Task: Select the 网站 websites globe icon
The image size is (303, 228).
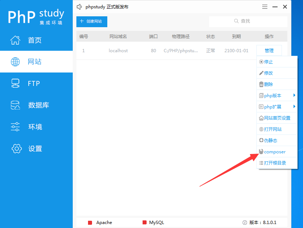Action: (15, 62)
